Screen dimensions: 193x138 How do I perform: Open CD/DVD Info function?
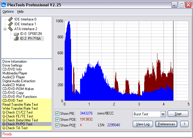tap(12, 69)
